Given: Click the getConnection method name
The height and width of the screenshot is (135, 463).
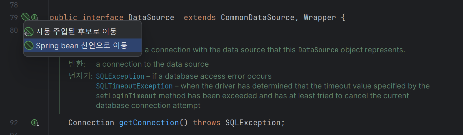Looking at the screenshot, I should pyautogui.click(x=149, y=123).
